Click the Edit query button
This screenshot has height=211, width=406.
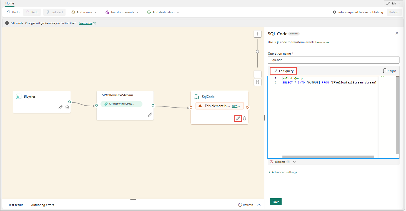coord(284,71)
